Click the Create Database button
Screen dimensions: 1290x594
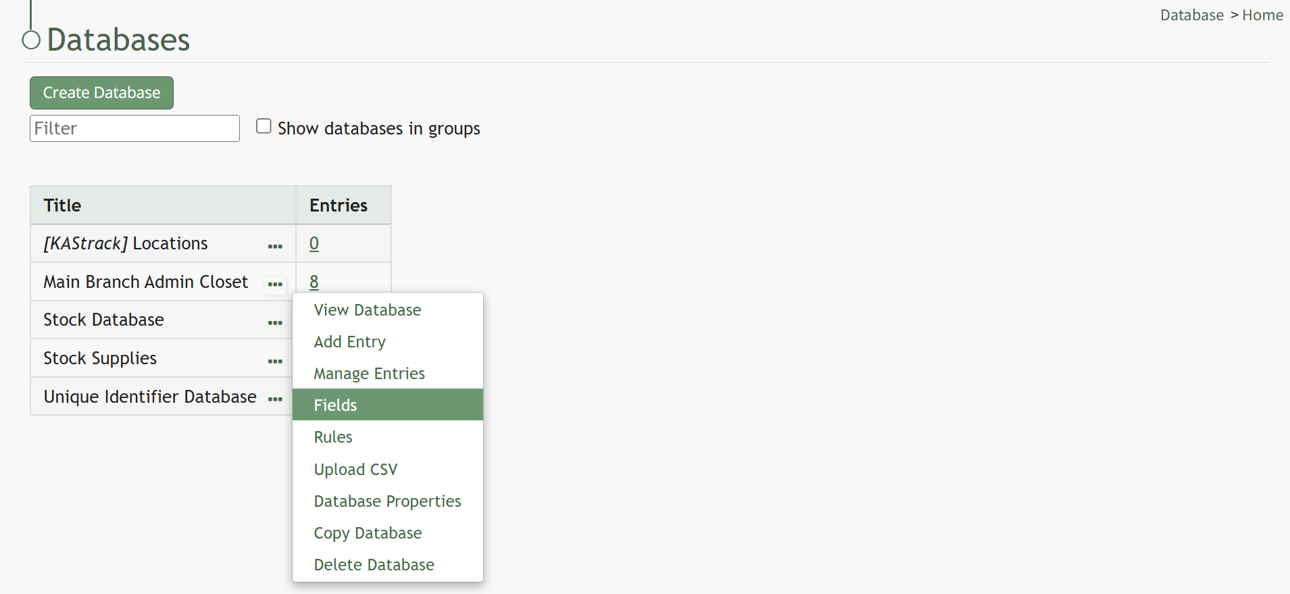[101, 93]
